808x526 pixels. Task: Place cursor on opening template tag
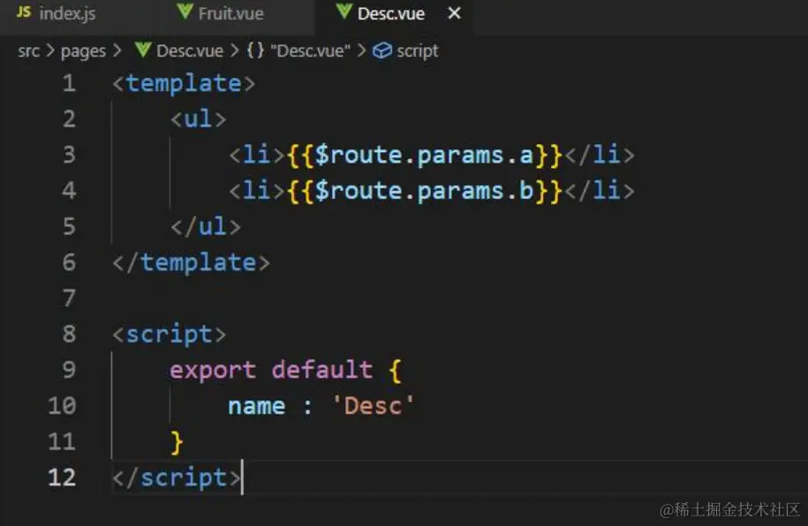(184, 83)
